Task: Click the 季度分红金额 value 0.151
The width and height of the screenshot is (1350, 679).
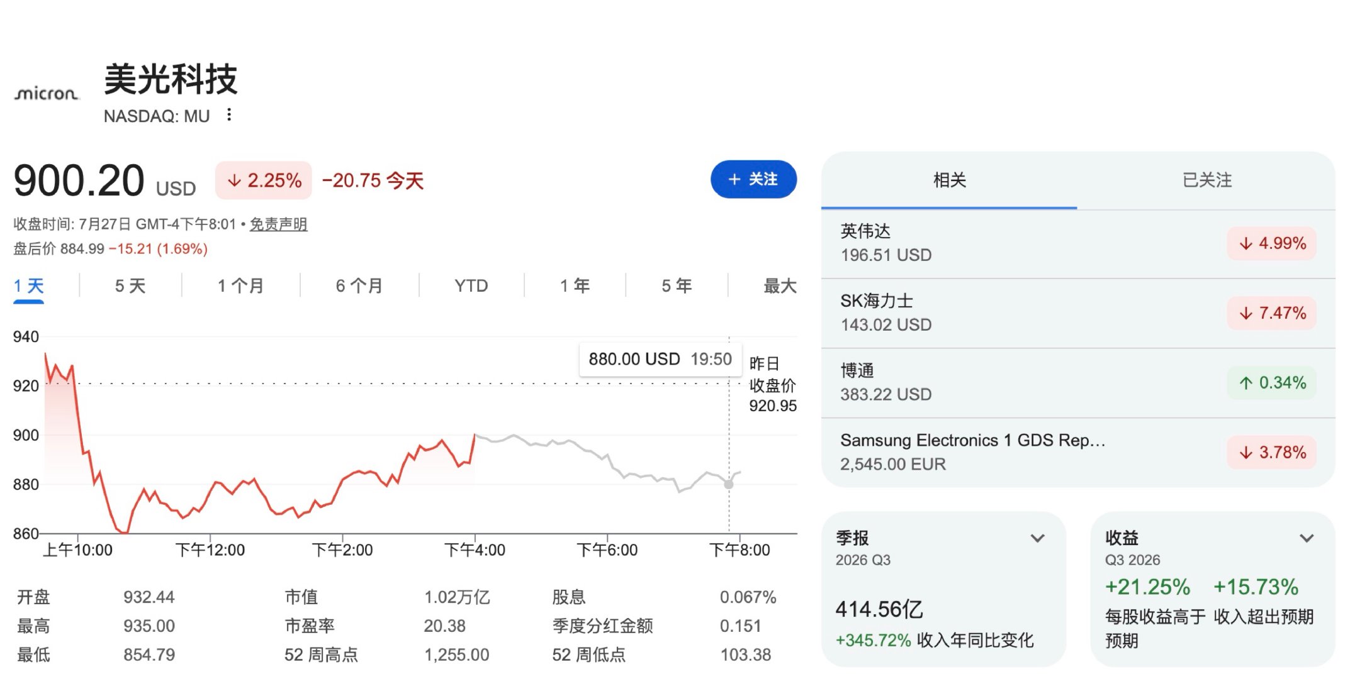Action: click(740, 626)
